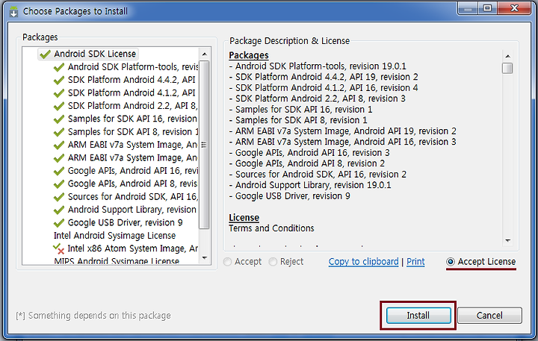The width and height of the screenshot is (538, 341).
Task: Click the dialog's title bar download icon
Action: click(x=13, y=11)
